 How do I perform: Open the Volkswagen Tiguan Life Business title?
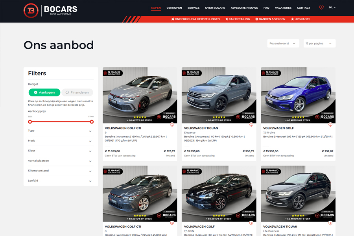280,227
